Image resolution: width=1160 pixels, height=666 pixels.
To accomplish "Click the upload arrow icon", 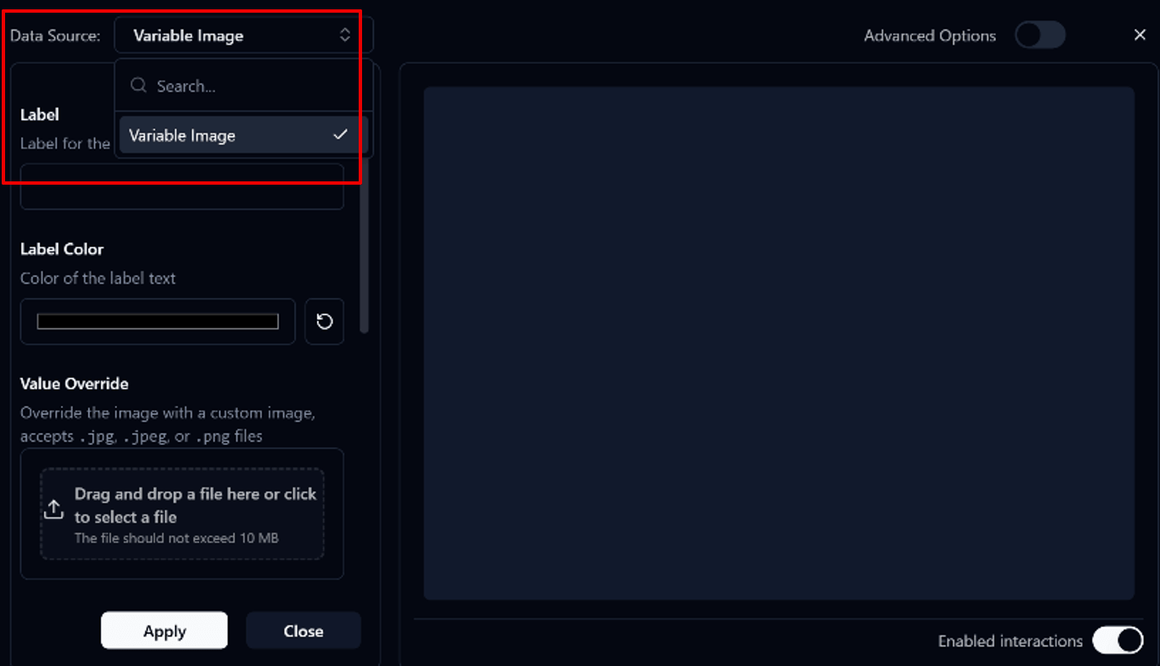I will [53, 509].
